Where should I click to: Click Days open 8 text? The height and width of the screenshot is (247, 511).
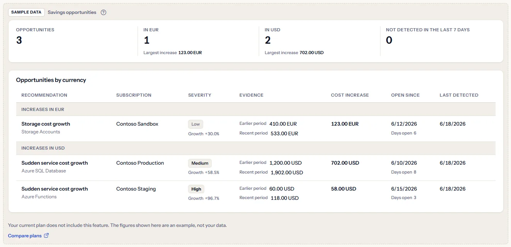404,172
